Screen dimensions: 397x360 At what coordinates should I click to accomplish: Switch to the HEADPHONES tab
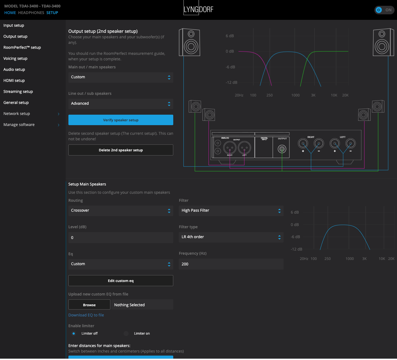point(31,13)
